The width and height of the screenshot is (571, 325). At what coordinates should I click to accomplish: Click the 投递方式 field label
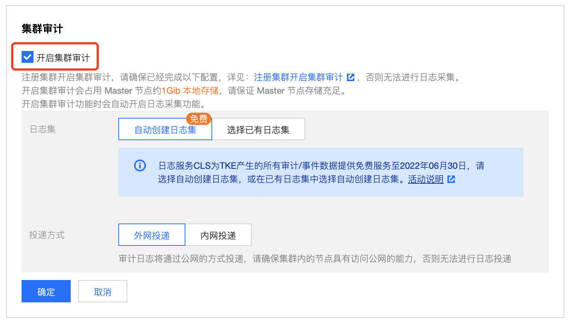tap(47, 235)
